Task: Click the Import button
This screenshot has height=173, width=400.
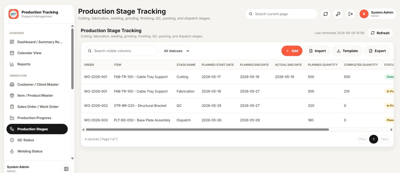Action: 317,51
